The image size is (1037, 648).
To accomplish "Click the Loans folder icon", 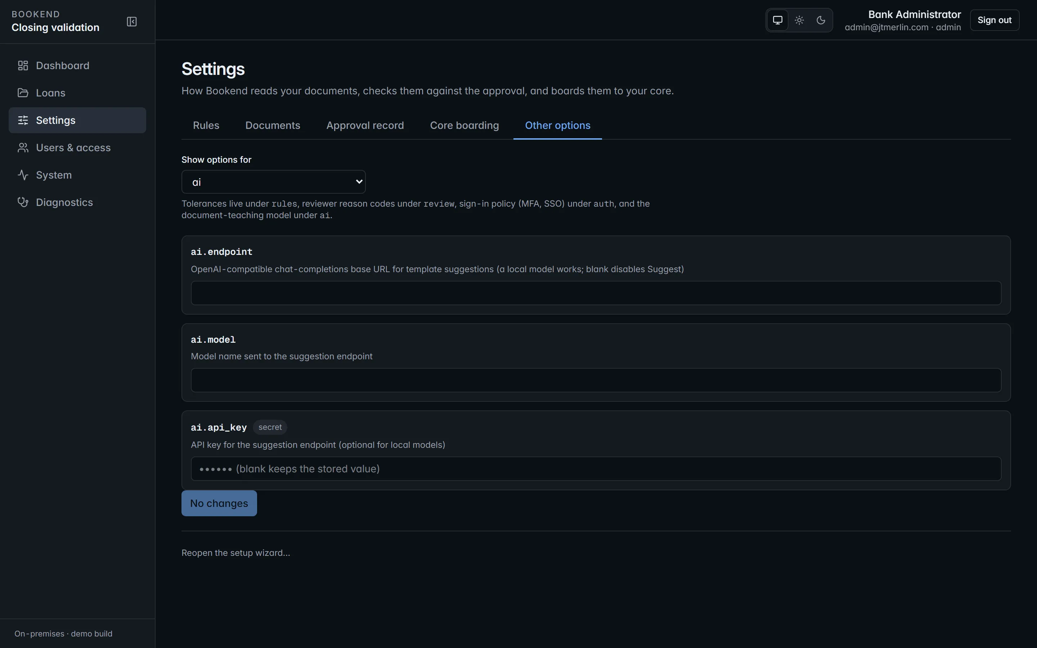I will coord(23,93).
